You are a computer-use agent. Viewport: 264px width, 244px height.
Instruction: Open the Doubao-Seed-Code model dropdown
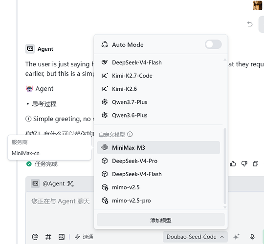pos(195,237)
